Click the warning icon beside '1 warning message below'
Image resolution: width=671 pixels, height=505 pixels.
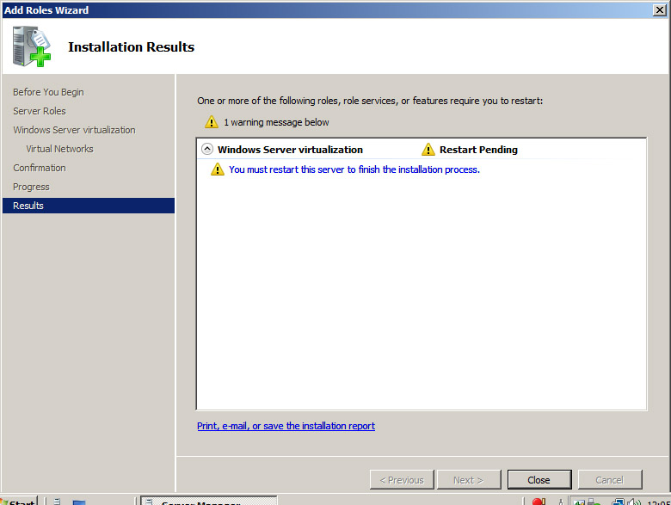[212, 122]
